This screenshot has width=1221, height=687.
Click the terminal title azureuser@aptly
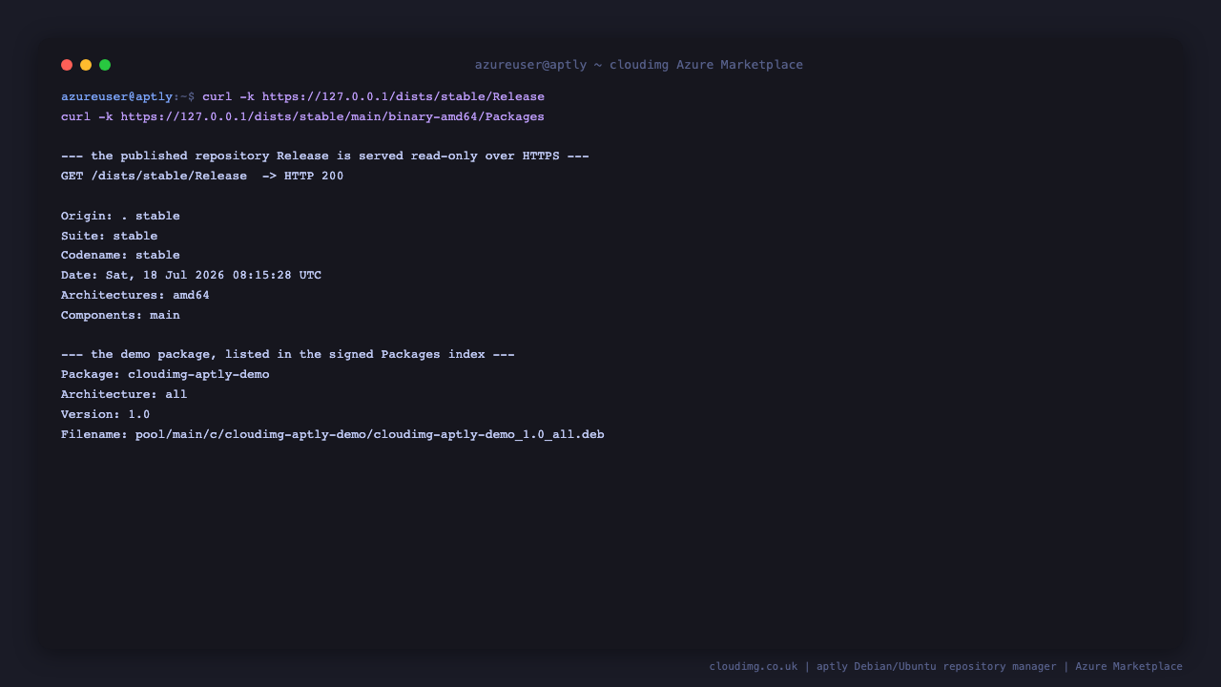pyautogui.click(x=639, y=65)
